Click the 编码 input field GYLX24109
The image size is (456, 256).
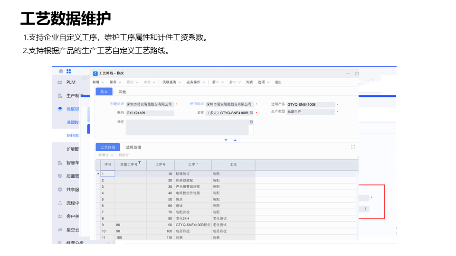pyautogui.click(x=150, y=113)
